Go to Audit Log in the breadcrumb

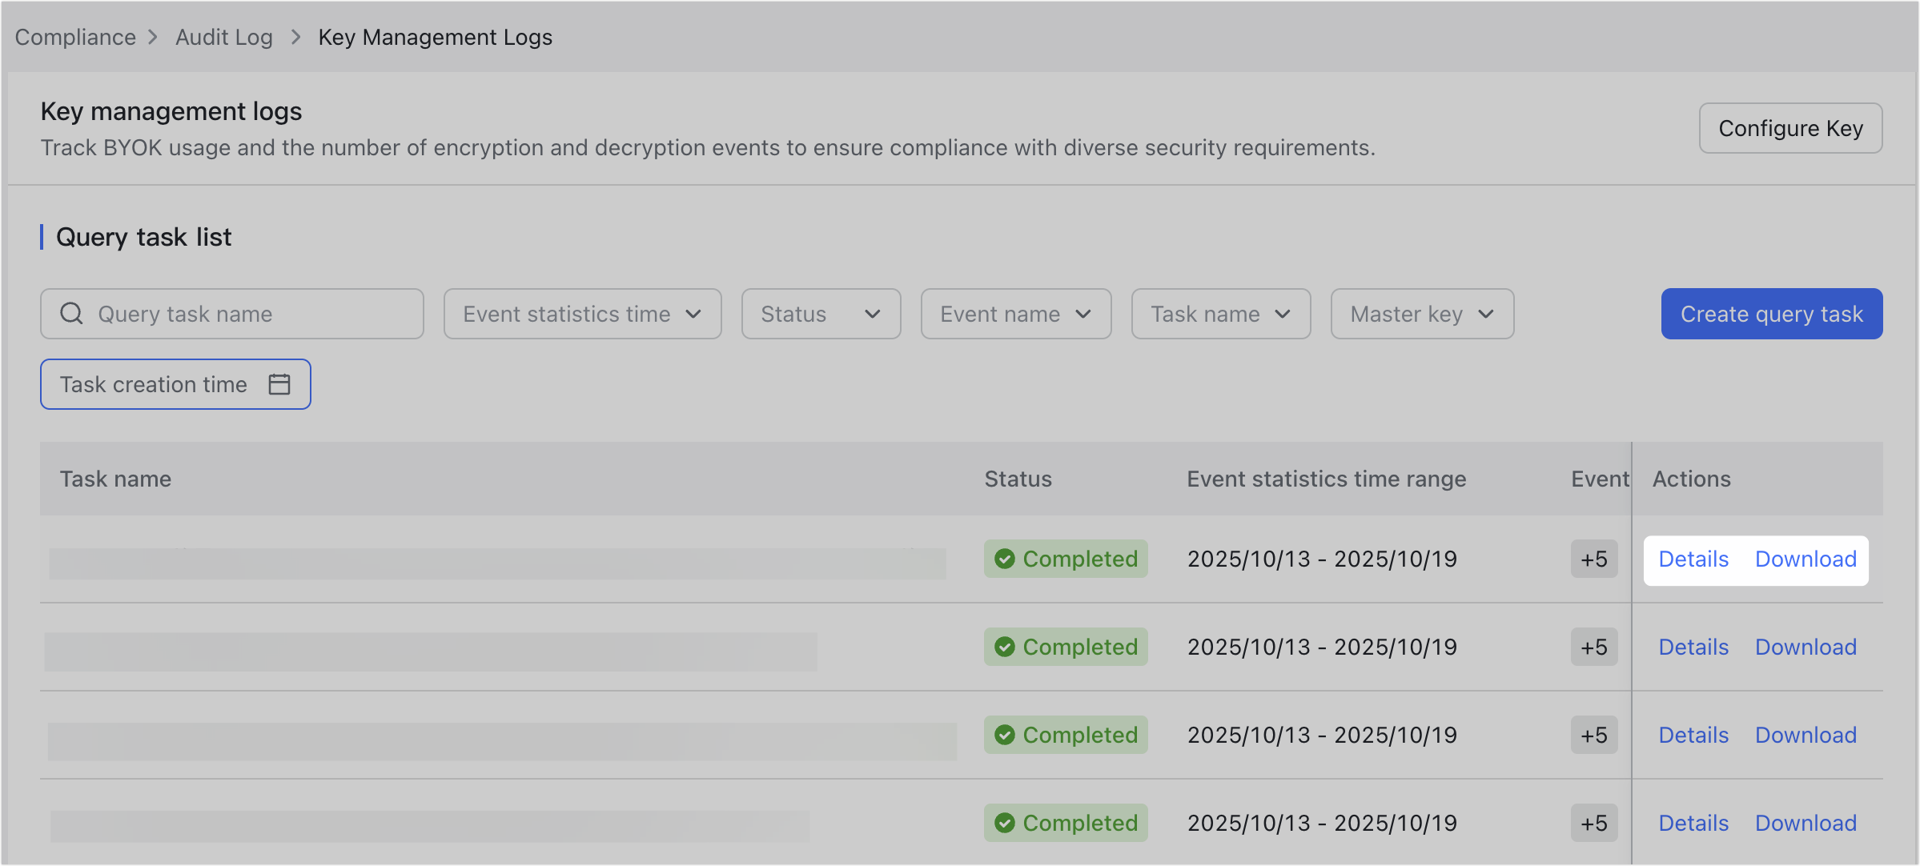coord(224,37)
